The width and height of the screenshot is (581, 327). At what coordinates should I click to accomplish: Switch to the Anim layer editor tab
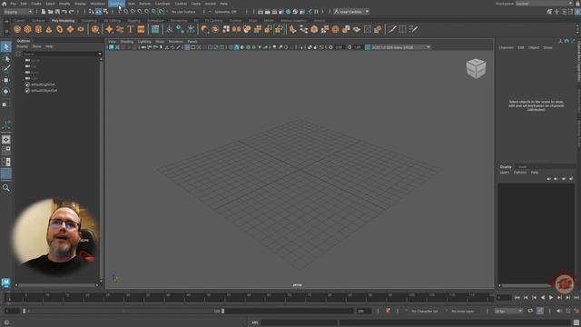pyautogui.click(x=523, y=166)
